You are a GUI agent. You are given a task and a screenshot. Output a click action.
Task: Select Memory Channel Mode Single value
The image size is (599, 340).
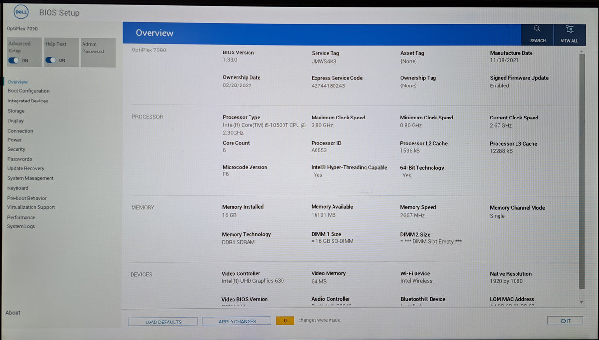point(498,216)
